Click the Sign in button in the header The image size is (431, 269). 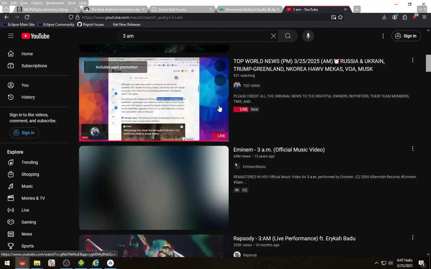click(406, 36)
